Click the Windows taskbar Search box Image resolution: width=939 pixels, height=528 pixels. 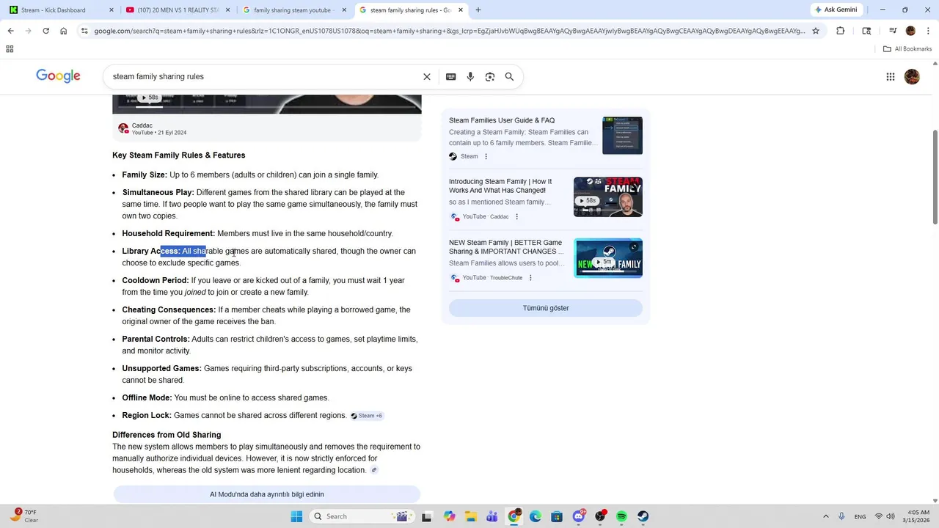pos(362,516)
